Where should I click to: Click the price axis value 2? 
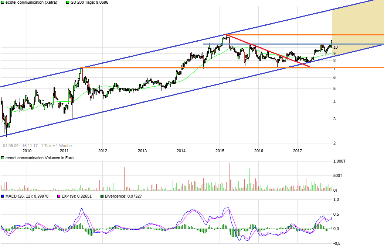click(334, 143)
